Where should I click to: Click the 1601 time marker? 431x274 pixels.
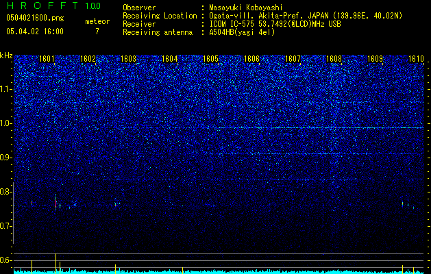pyautogui.click(x=47, y=59)
